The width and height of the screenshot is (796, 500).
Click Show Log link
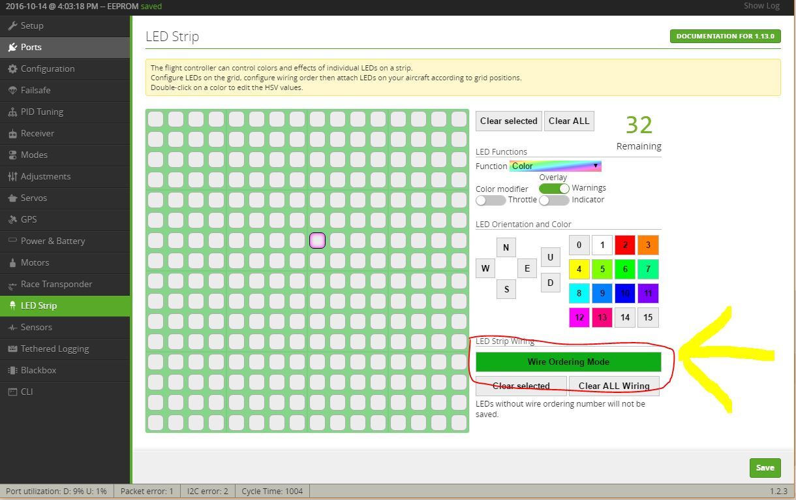point(761,6)
